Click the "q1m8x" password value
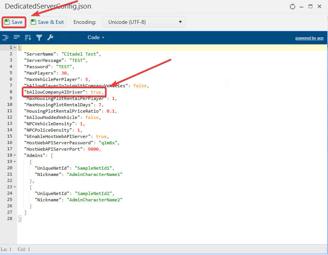Screen dimensions: 328x255 (x=108, y=143)
